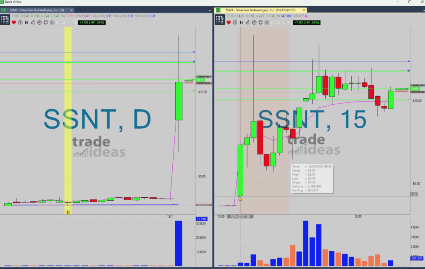The image size is (425, 269).
Task: Open the clock timeframe icon on daily chart
Action: (20, 22)
